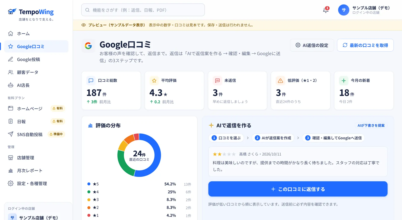Screen dimensions: 402x220
Task: Click the star icon in 平均評価 card
Action: tap(154, 80)
